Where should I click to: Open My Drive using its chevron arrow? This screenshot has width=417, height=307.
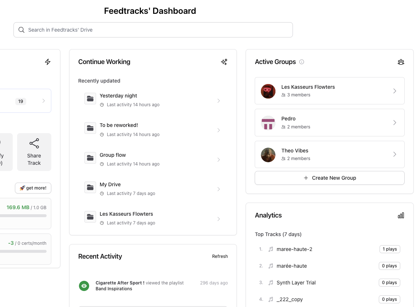(219, 189)
